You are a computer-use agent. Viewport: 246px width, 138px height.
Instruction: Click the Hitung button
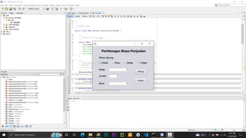pos(141,71)
